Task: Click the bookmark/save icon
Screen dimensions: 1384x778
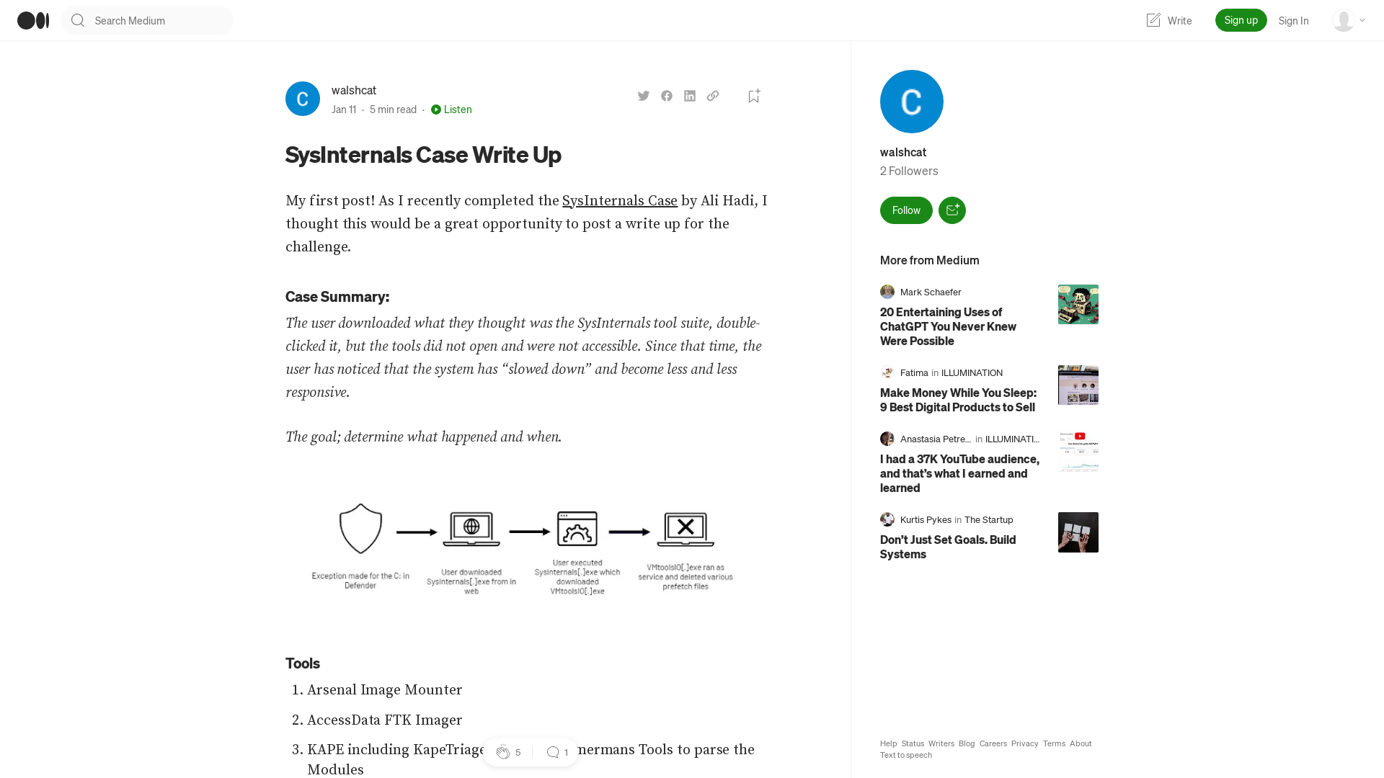Action: 754,96
